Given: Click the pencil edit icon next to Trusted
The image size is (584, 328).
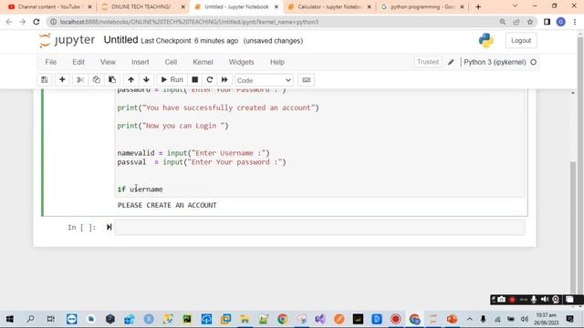Looking at the screenshot, I should tap(451, 62).
